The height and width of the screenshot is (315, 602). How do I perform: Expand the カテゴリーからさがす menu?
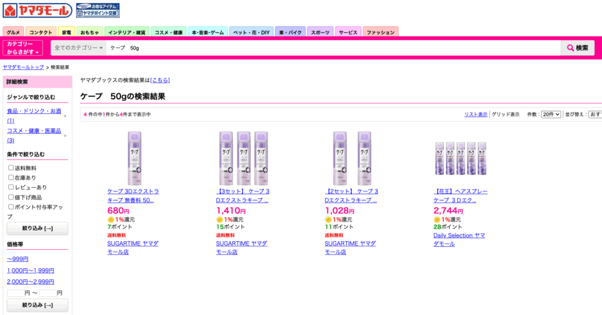[23, 48]
